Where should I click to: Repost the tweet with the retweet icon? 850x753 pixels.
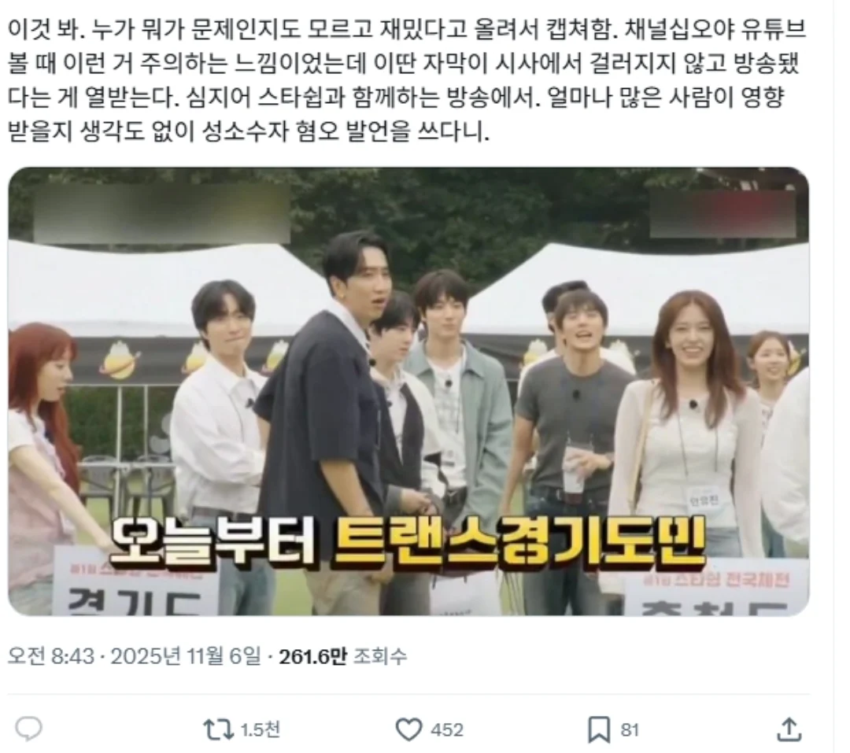[218, 729]
